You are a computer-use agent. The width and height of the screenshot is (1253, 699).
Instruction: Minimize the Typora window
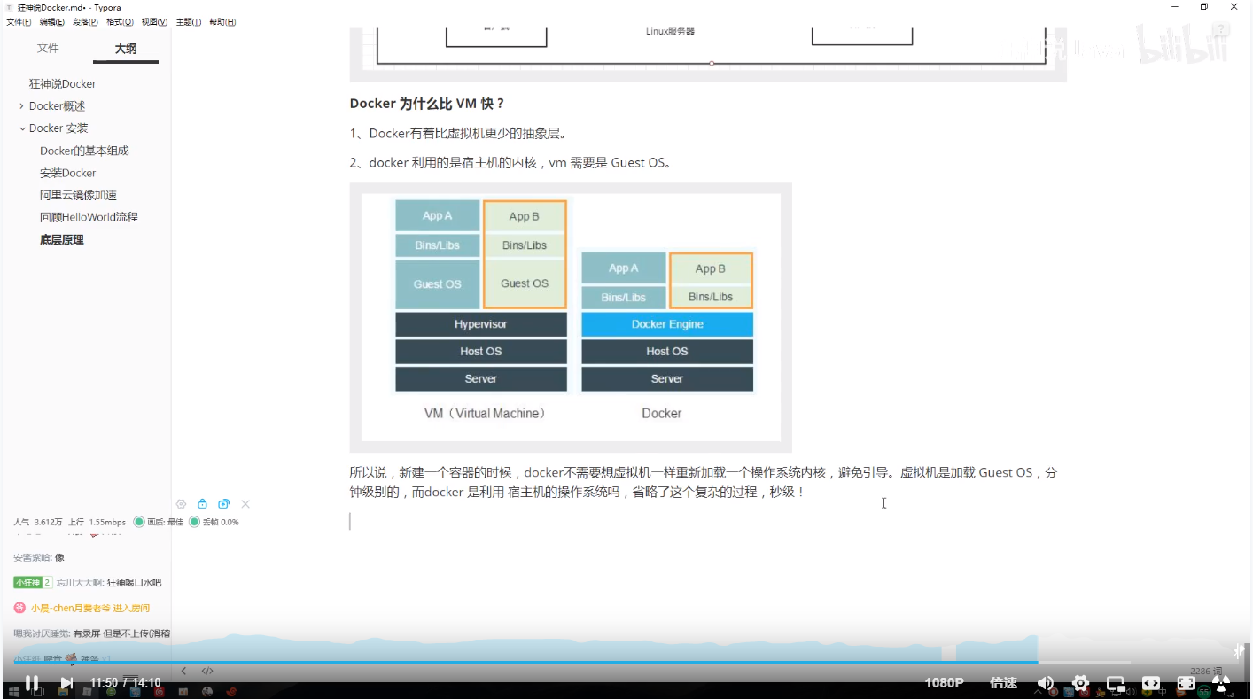click(1173, 6)
